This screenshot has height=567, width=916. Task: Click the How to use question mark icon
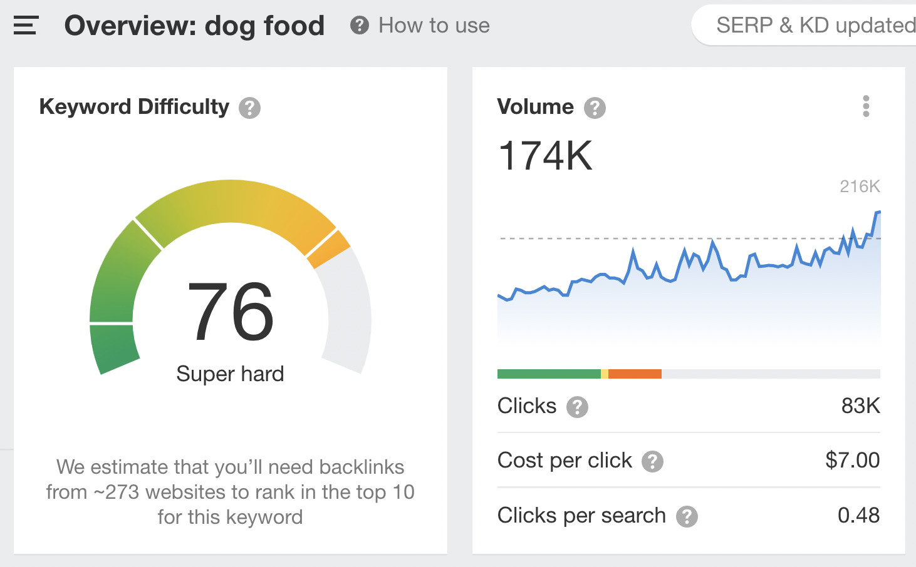click(359, 25)
